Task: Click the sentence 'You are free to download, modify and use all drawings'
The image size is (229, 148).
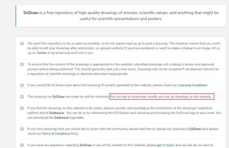Action: [x=161, y=97]
